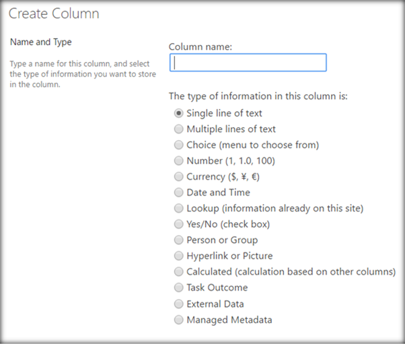Select Person or Group type
This screenshot has height=344, width=405.
pos(178,240)
